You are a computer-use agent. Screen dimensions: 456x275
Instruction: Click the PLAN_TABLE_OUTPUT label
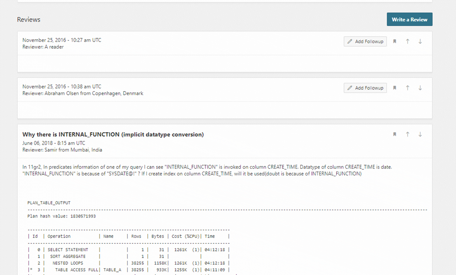coord(49,203)
